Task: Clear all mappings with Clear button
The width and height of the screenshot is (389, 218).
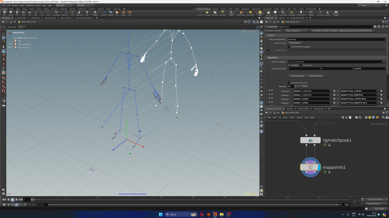Action: (304, 87)
